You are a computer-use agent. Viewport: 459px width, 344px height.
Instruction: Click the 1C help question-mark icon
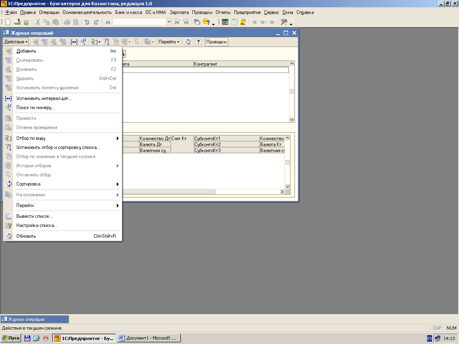point(207,22)
